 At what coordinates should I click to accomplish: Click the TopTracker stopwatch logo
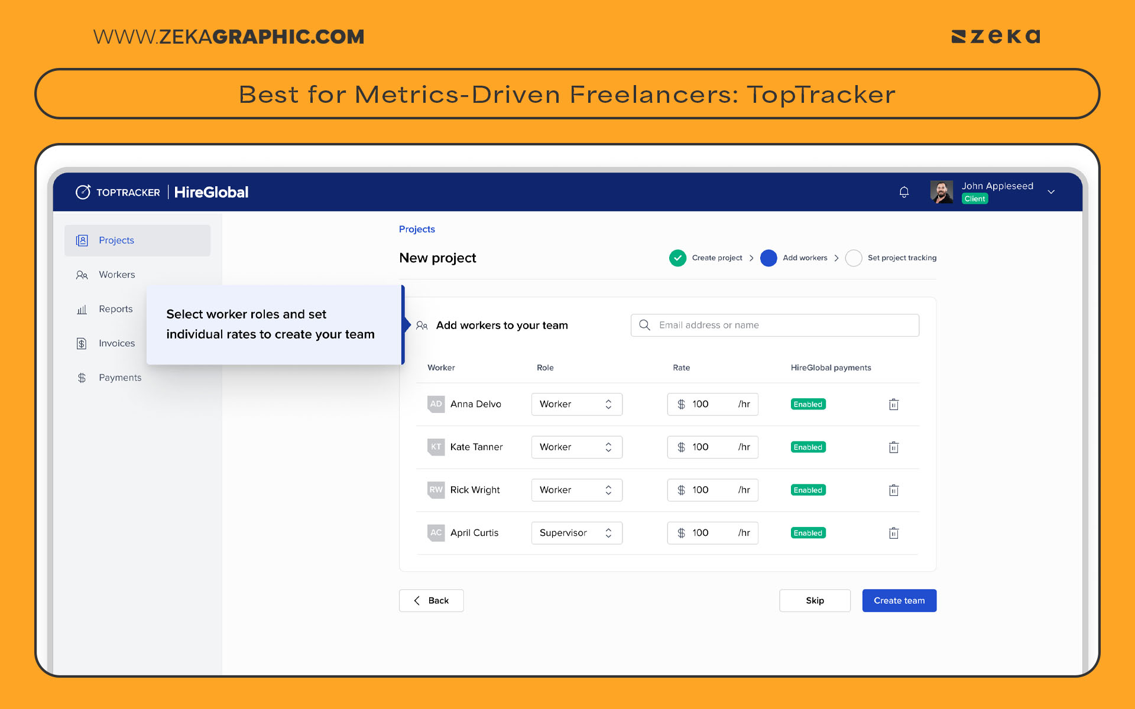click(83, 191)
